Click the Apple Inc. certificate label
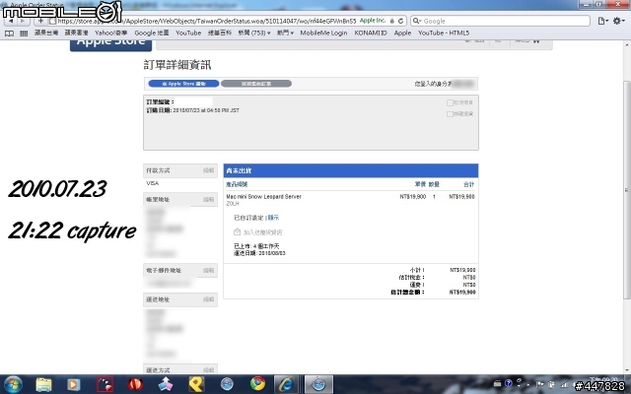Screen dimensions: 631x394 (373, 21)
